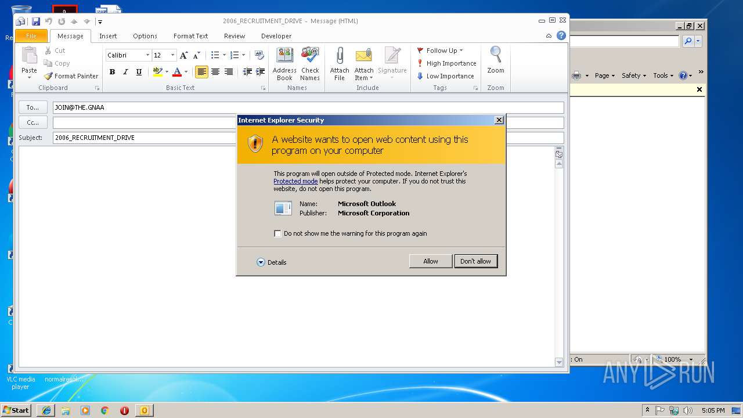Switch to the Insert tab
The height and width of the screenshot is (418, 743).
tap(108, 36)
